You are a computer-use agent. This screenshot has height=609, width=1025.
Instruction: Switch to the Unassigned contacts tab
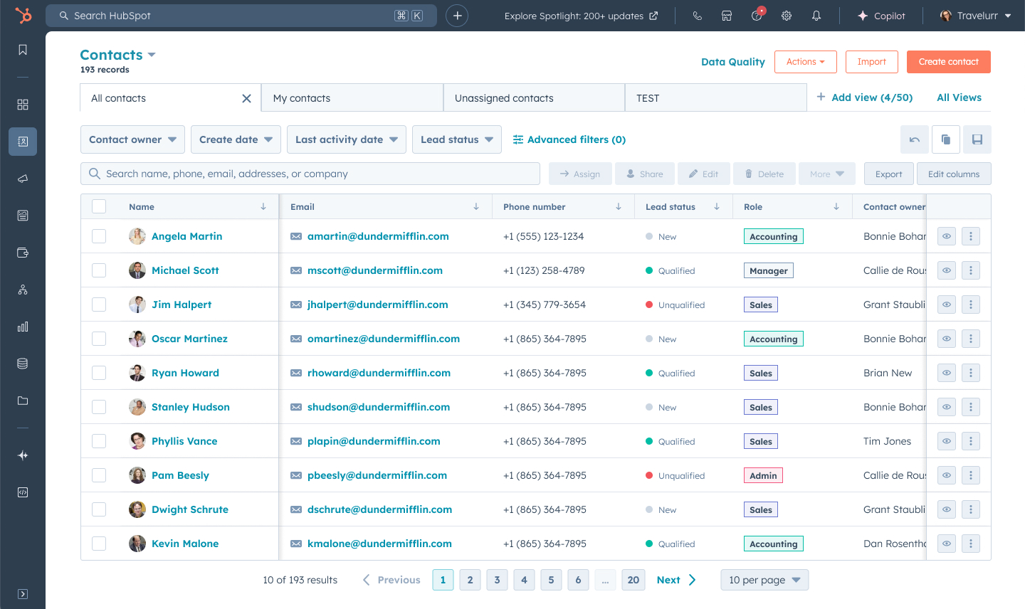(535, 97)
